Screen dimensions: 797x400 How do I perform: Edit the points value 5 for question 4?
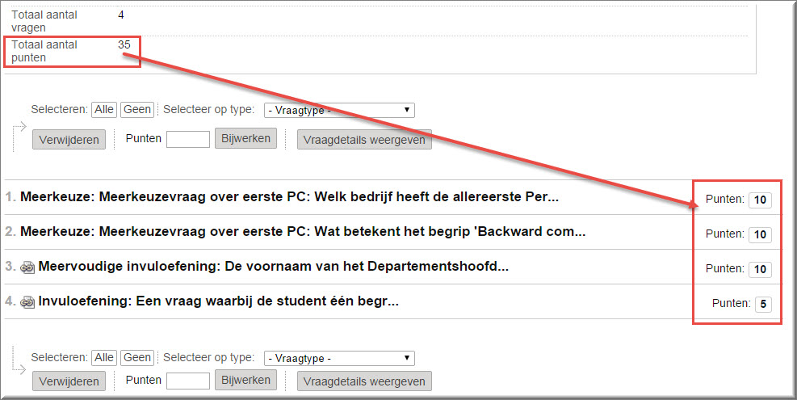[x=763, y=305]
